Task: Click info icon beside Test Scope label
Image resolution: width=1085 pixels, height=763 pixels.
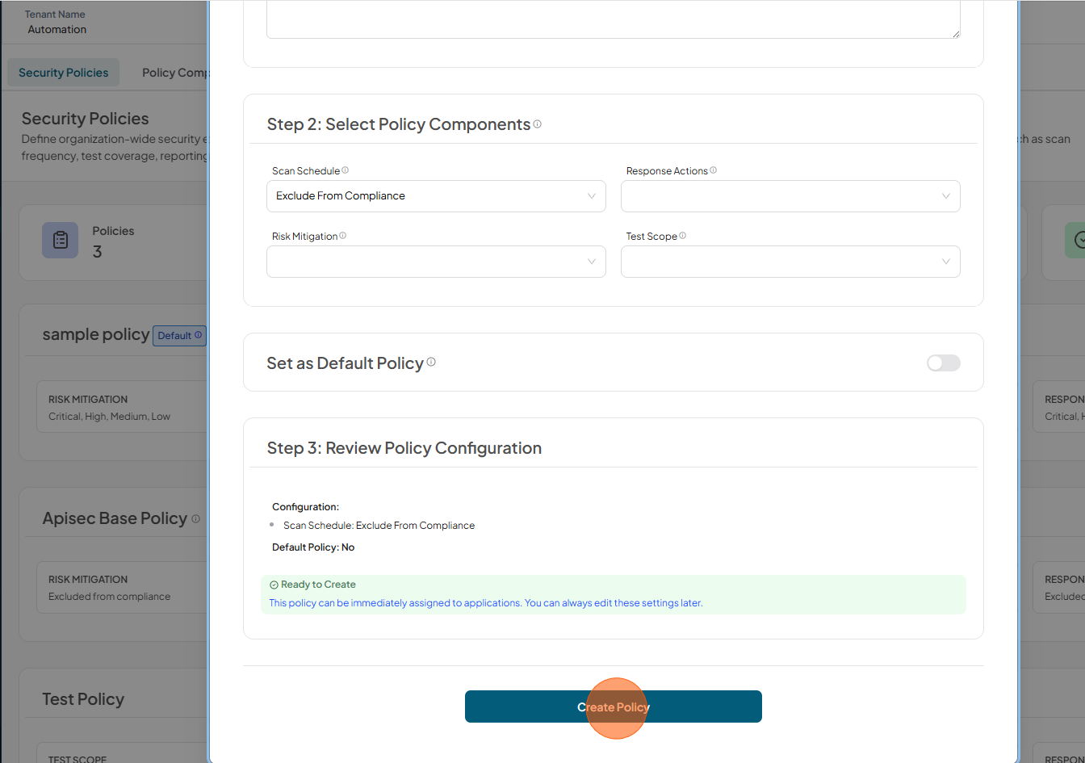Action: tap(682, 236)
